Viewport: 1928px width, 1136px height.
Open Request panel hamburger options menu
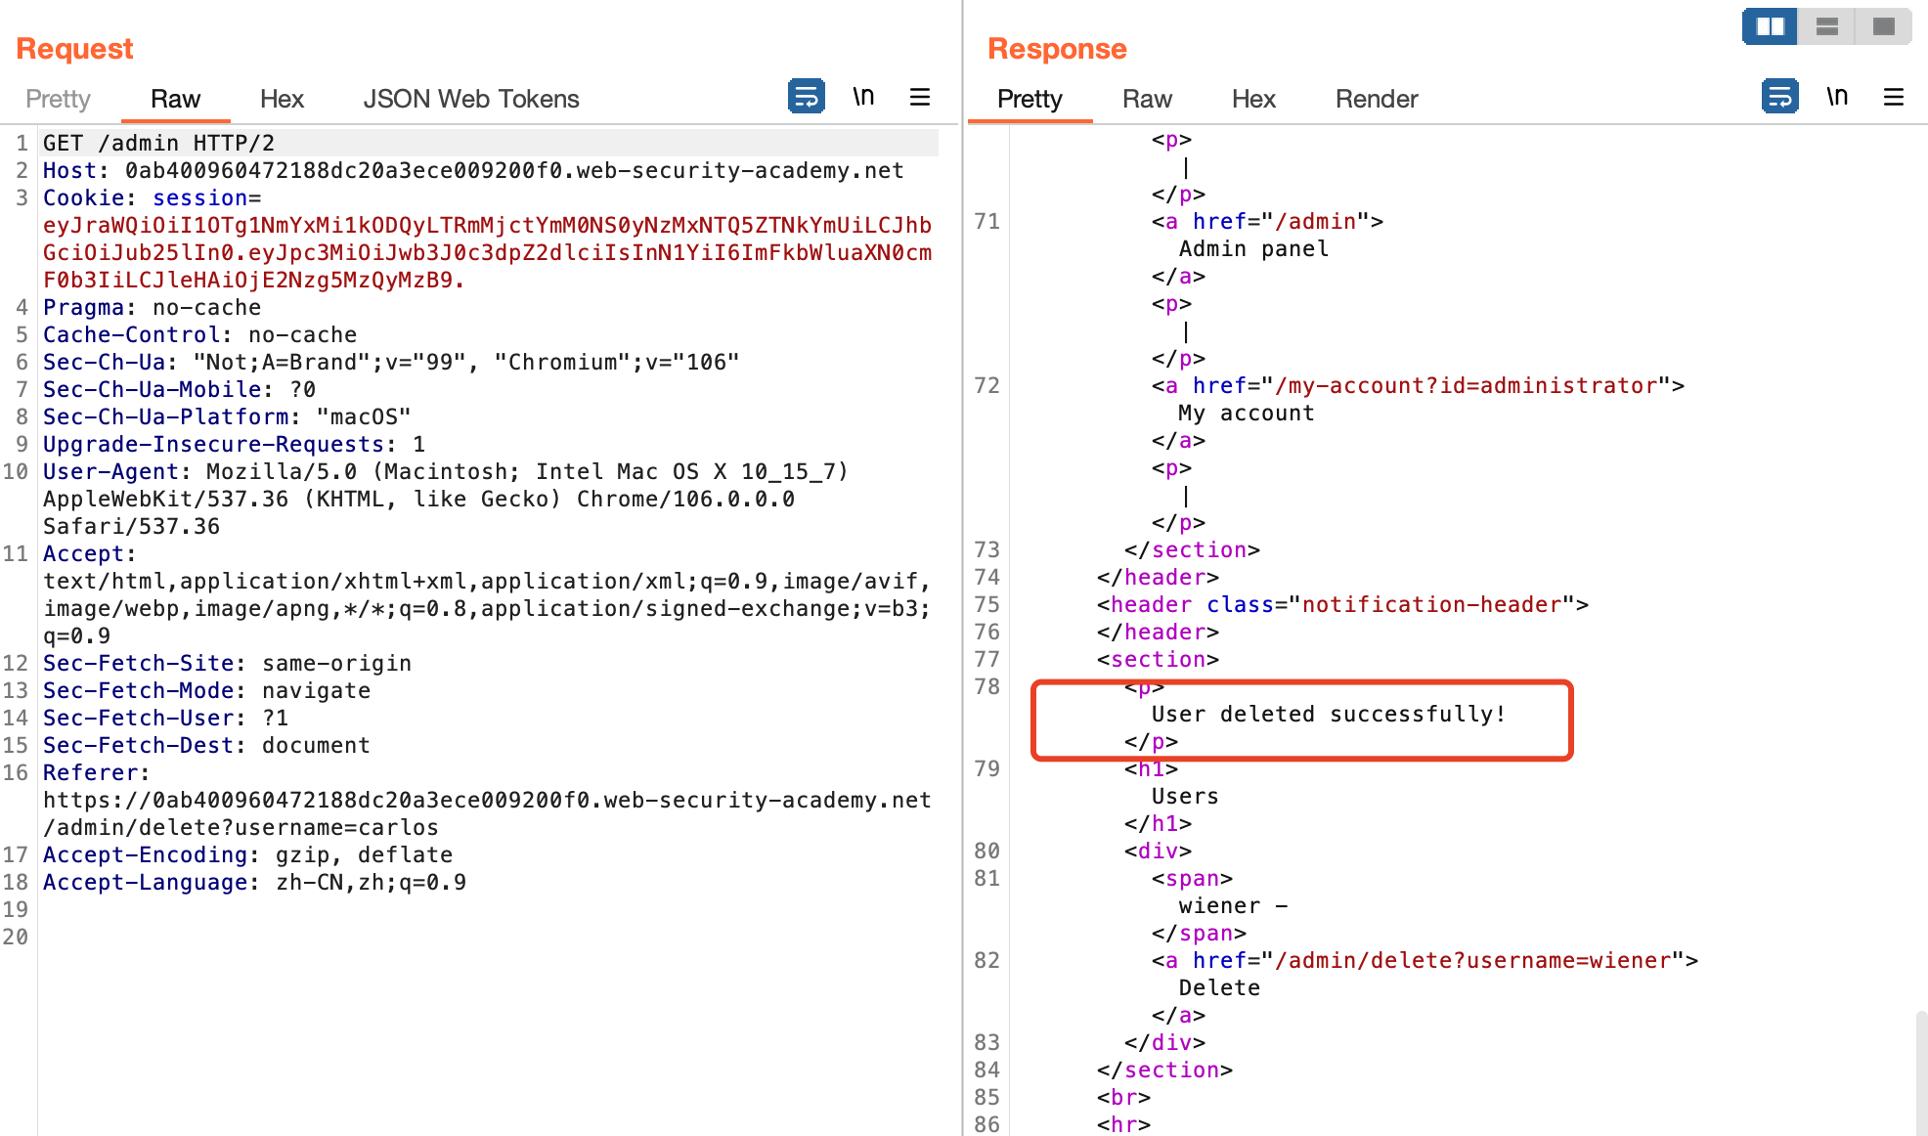click(919, 97)
